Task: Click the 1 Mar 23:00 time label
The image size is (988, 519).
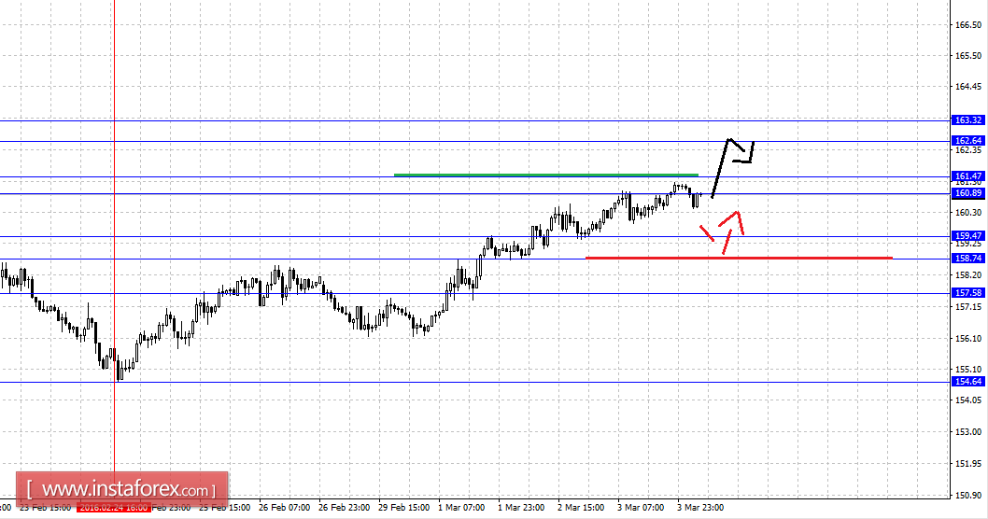Action: click(521, 508)
